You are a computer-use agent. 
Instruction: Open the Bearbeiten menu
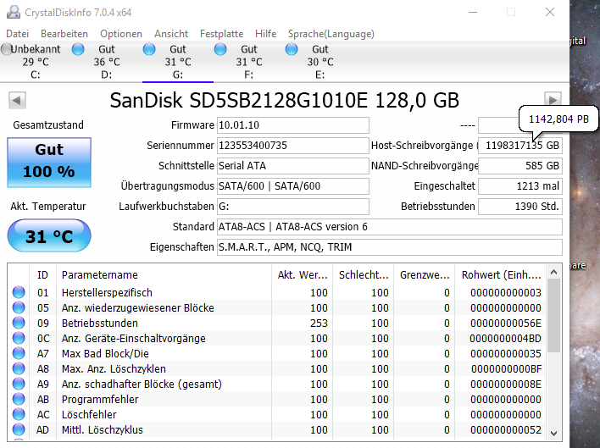(x=64, y=34)
